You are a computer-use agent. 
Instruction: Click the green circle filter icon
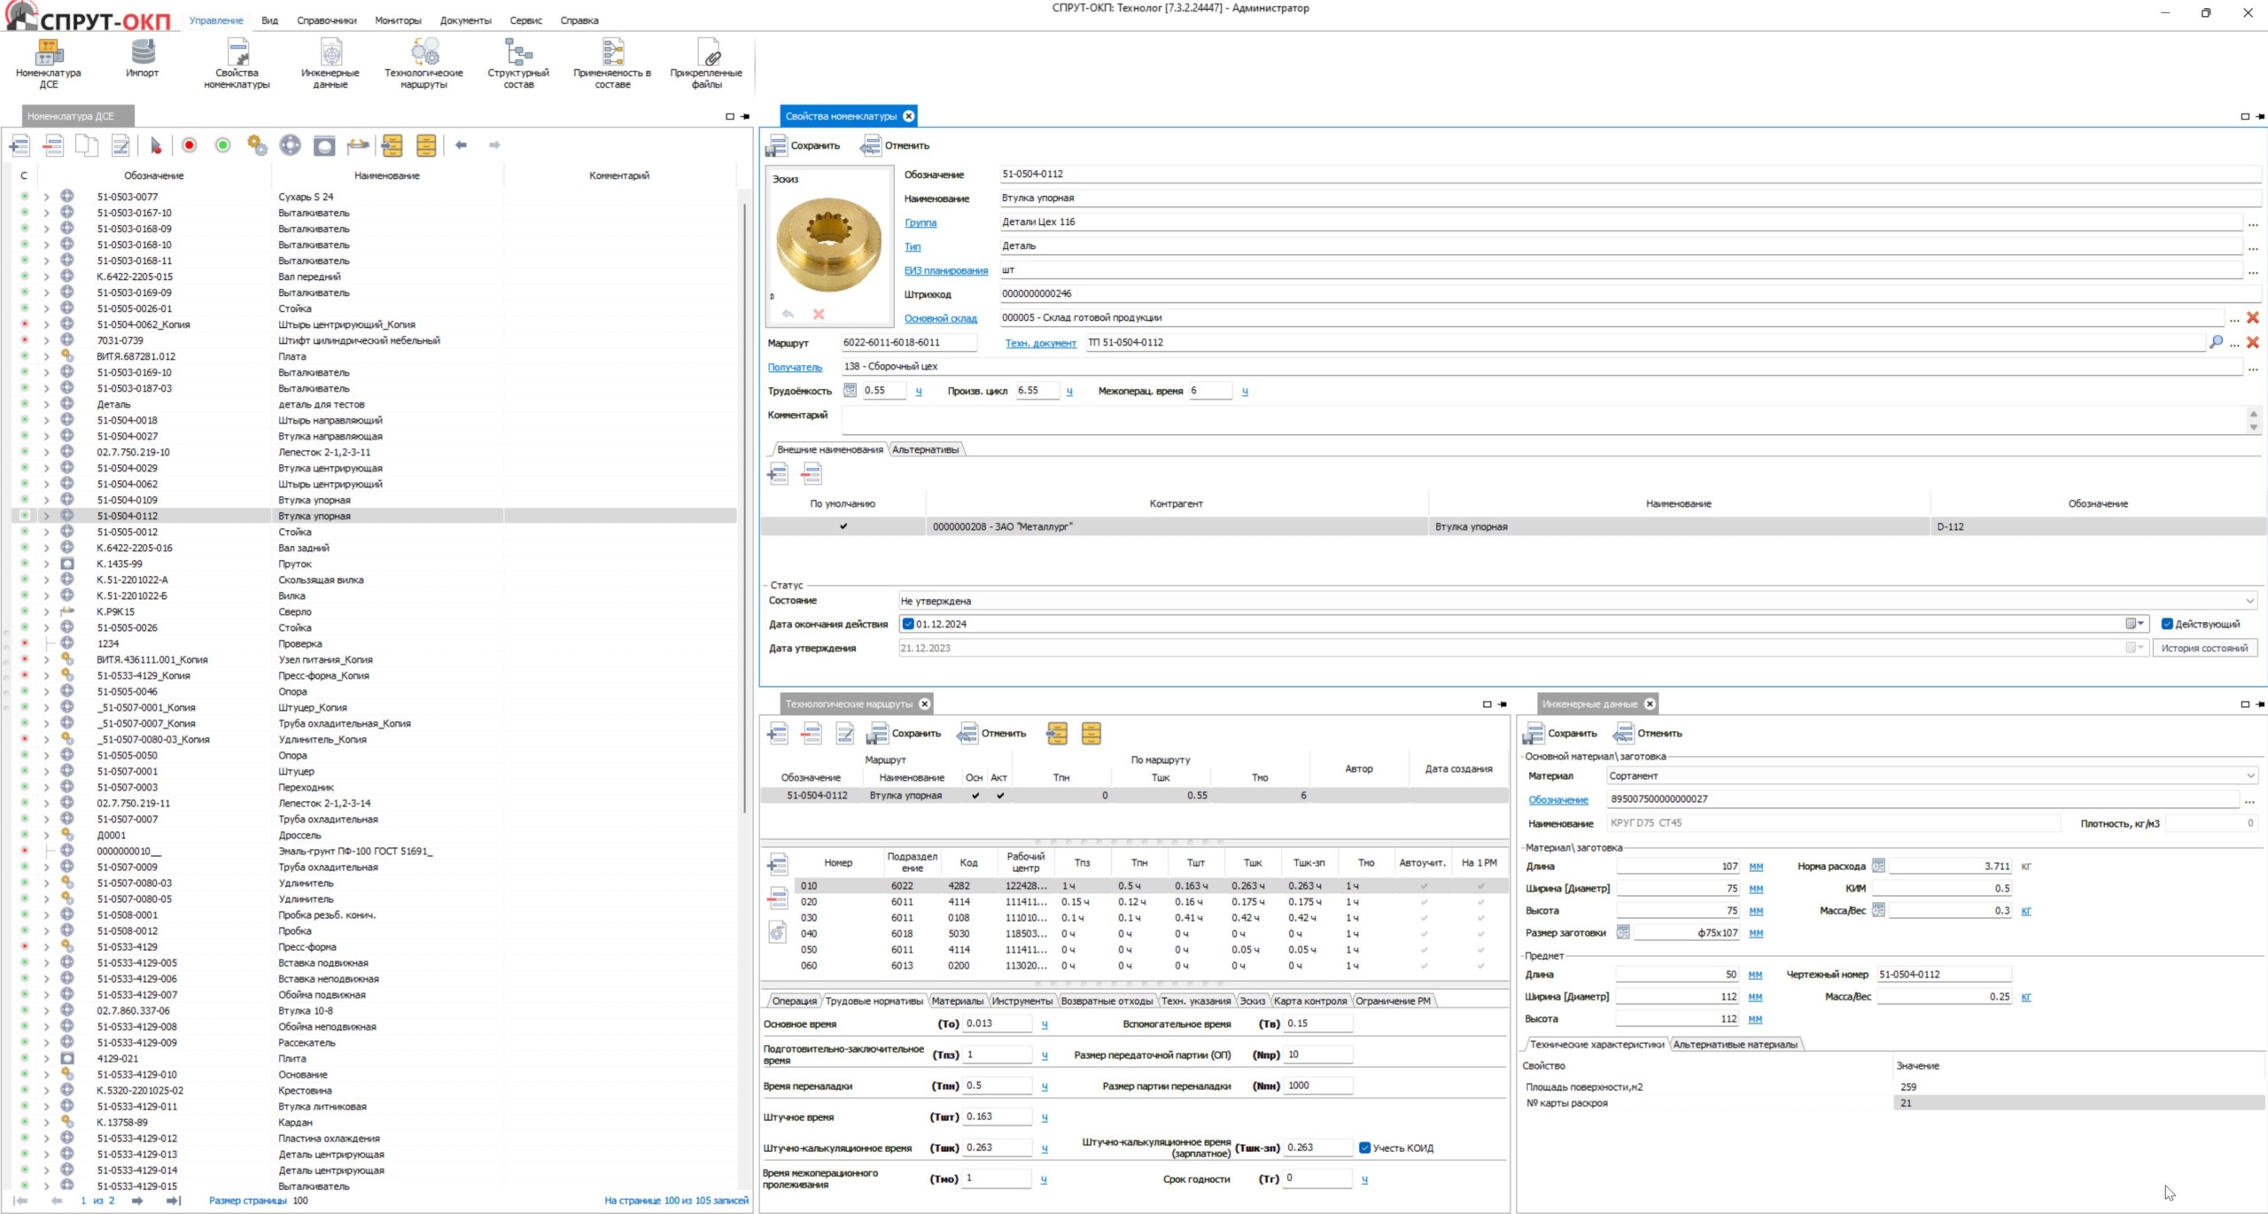[x=222, y=145]
